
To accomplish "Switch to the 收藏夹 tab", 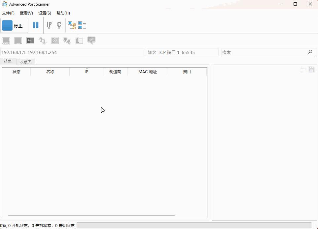I will click(25, 61).
